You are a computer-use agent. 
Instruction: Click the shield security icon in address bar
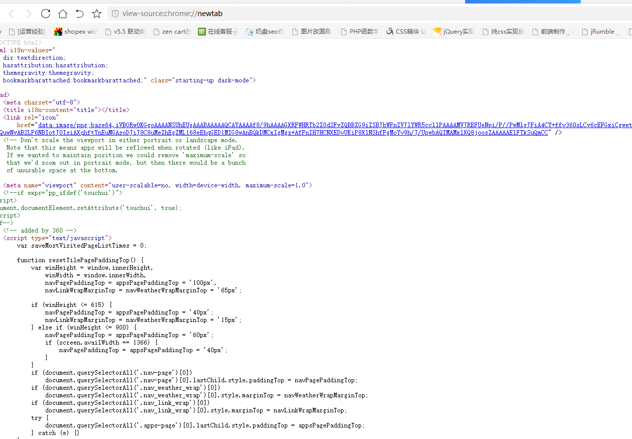tap(115, 14)
